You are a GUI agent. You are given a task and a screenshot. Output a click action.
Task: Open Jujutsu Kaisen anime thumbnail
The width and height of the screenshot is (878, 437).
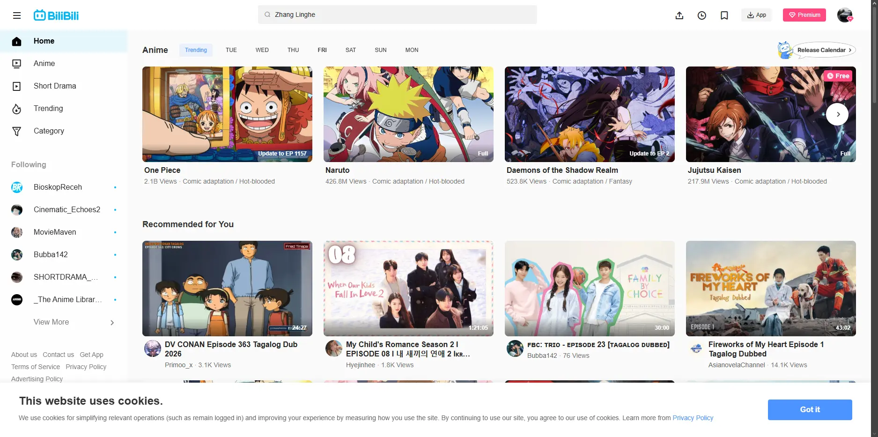pos(771,114)
